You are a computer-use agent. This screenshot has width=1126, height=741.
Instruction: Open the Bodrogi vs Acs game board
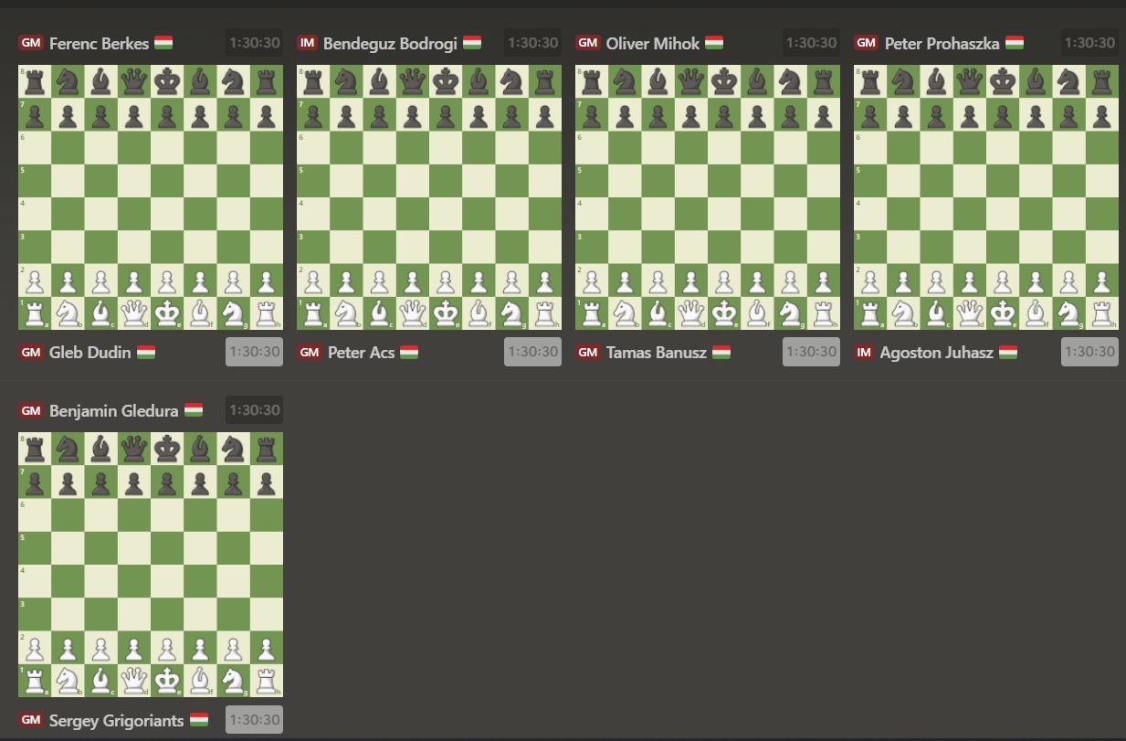click(429, 197)
